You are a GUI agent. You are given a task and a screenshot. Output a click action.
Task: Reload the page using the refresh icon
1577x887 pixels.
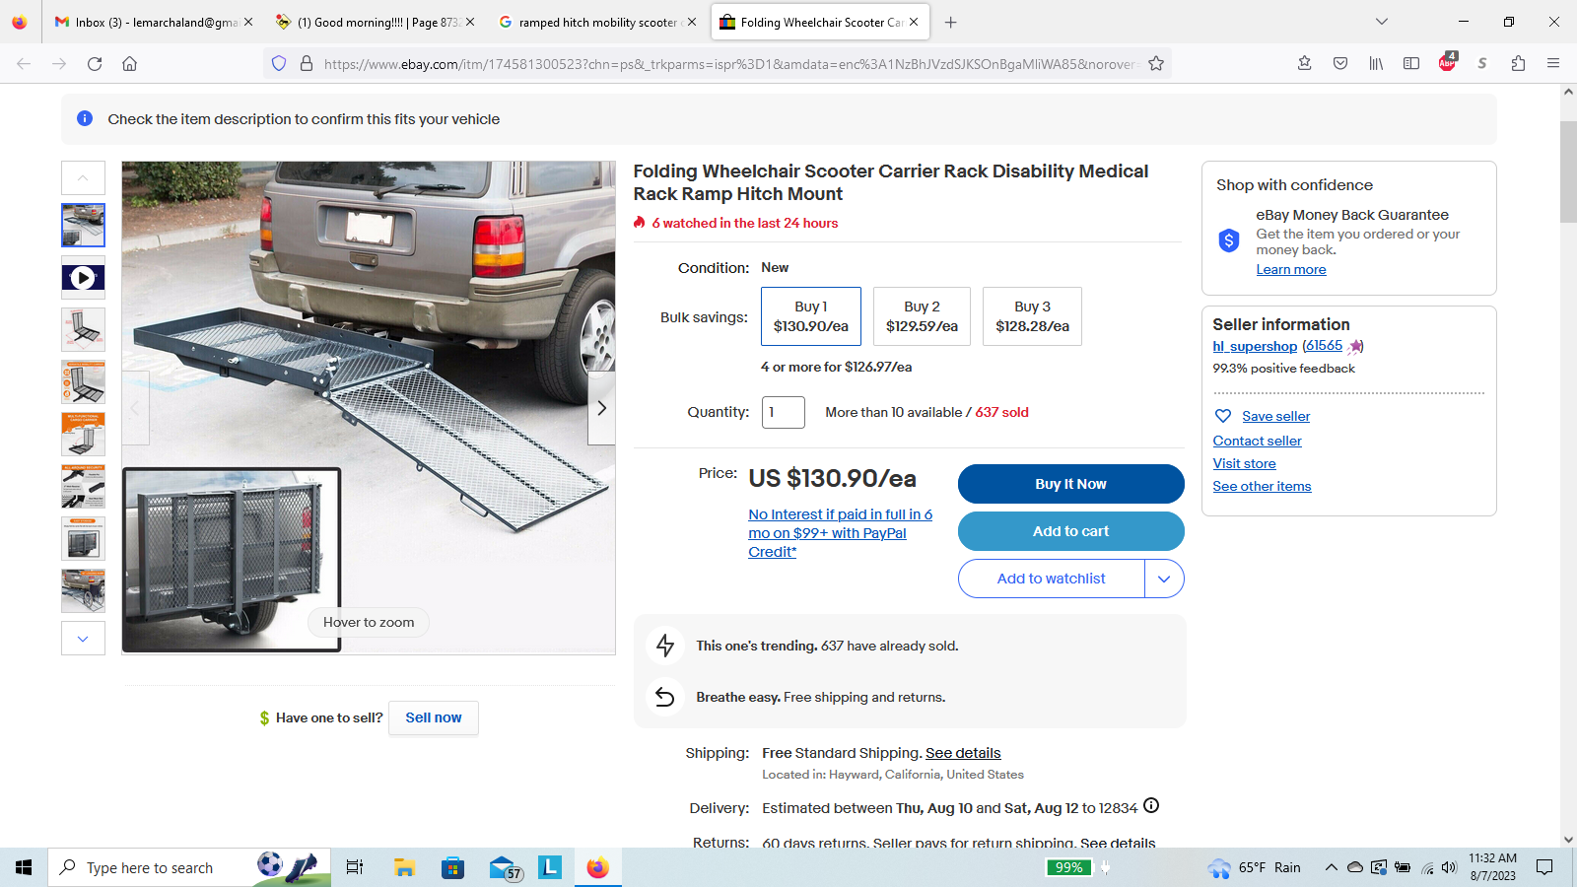pos(95,63)
